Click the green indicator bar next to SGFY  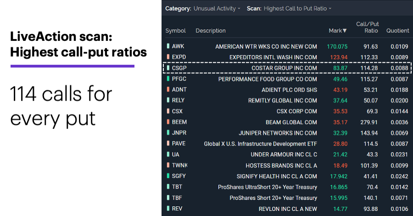coord(168,176)
